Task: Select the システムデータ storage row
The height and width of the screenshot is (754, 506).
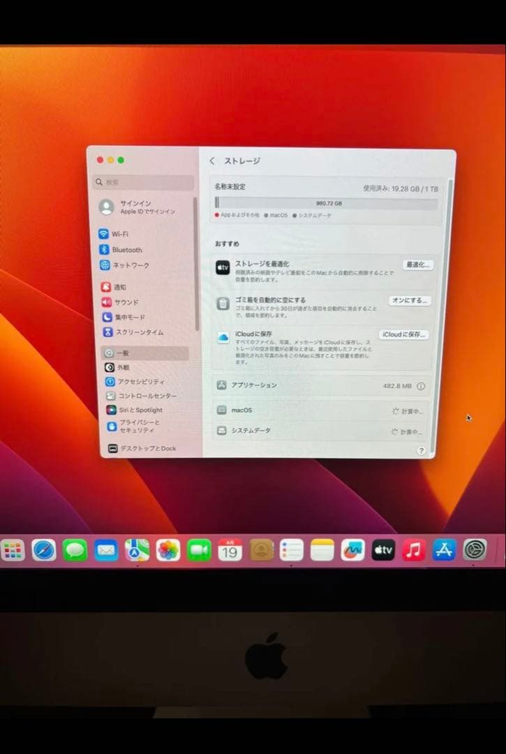Action: click(x=320, y=431)
